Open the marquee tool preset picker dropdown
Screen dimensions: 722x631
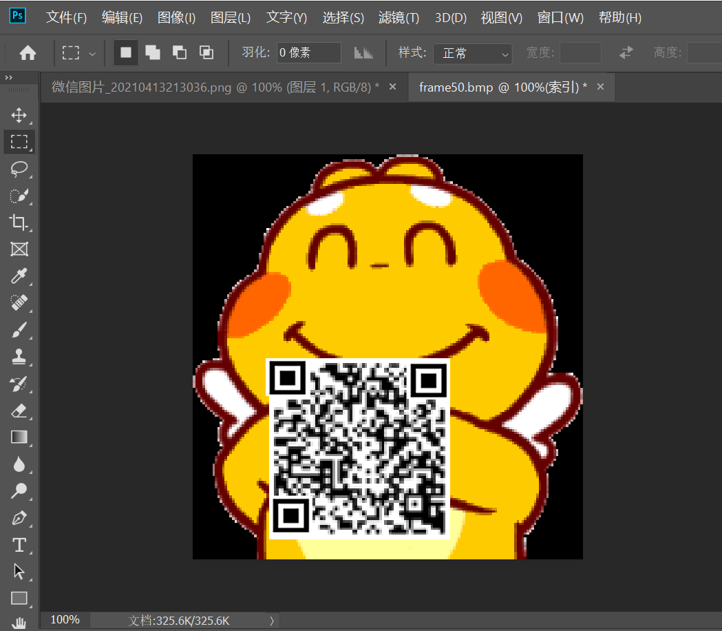[x=92, y=54]
